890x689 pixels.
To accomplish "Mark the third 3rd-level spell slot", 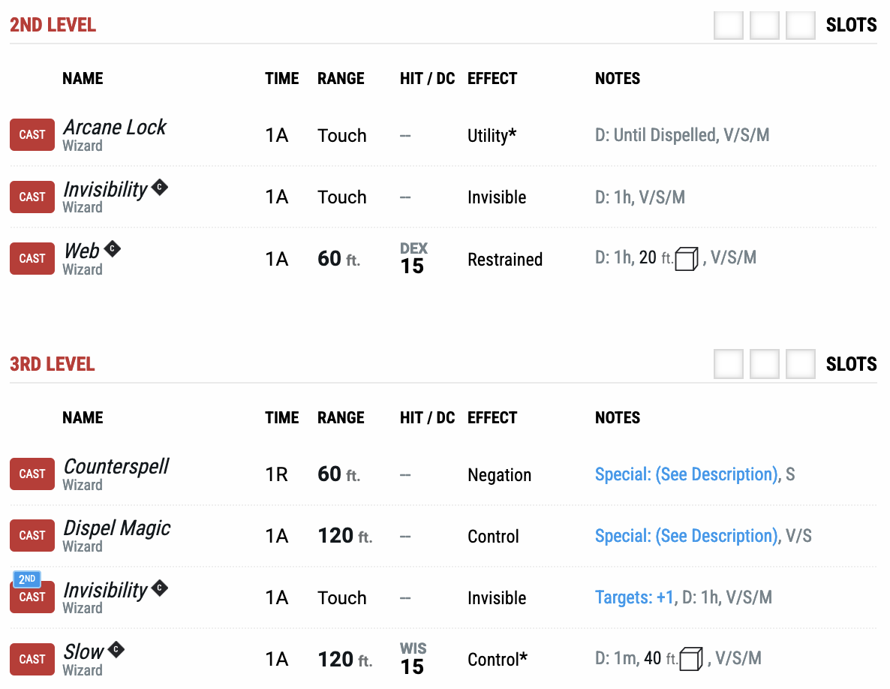I will coord(801,365).
